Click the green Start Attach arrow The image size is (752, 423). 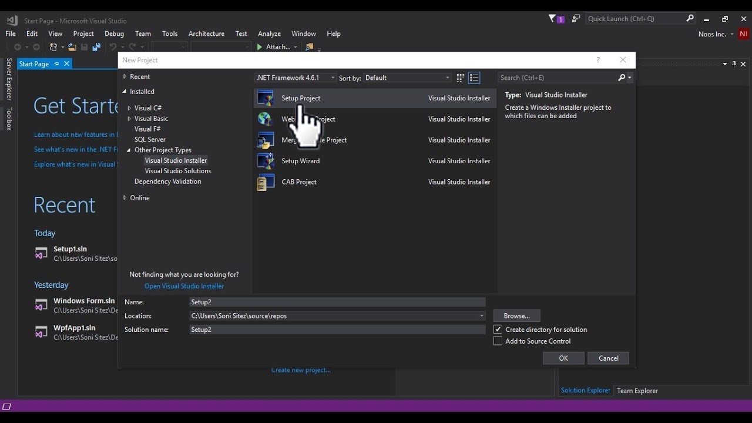click(x=260, y=47)
